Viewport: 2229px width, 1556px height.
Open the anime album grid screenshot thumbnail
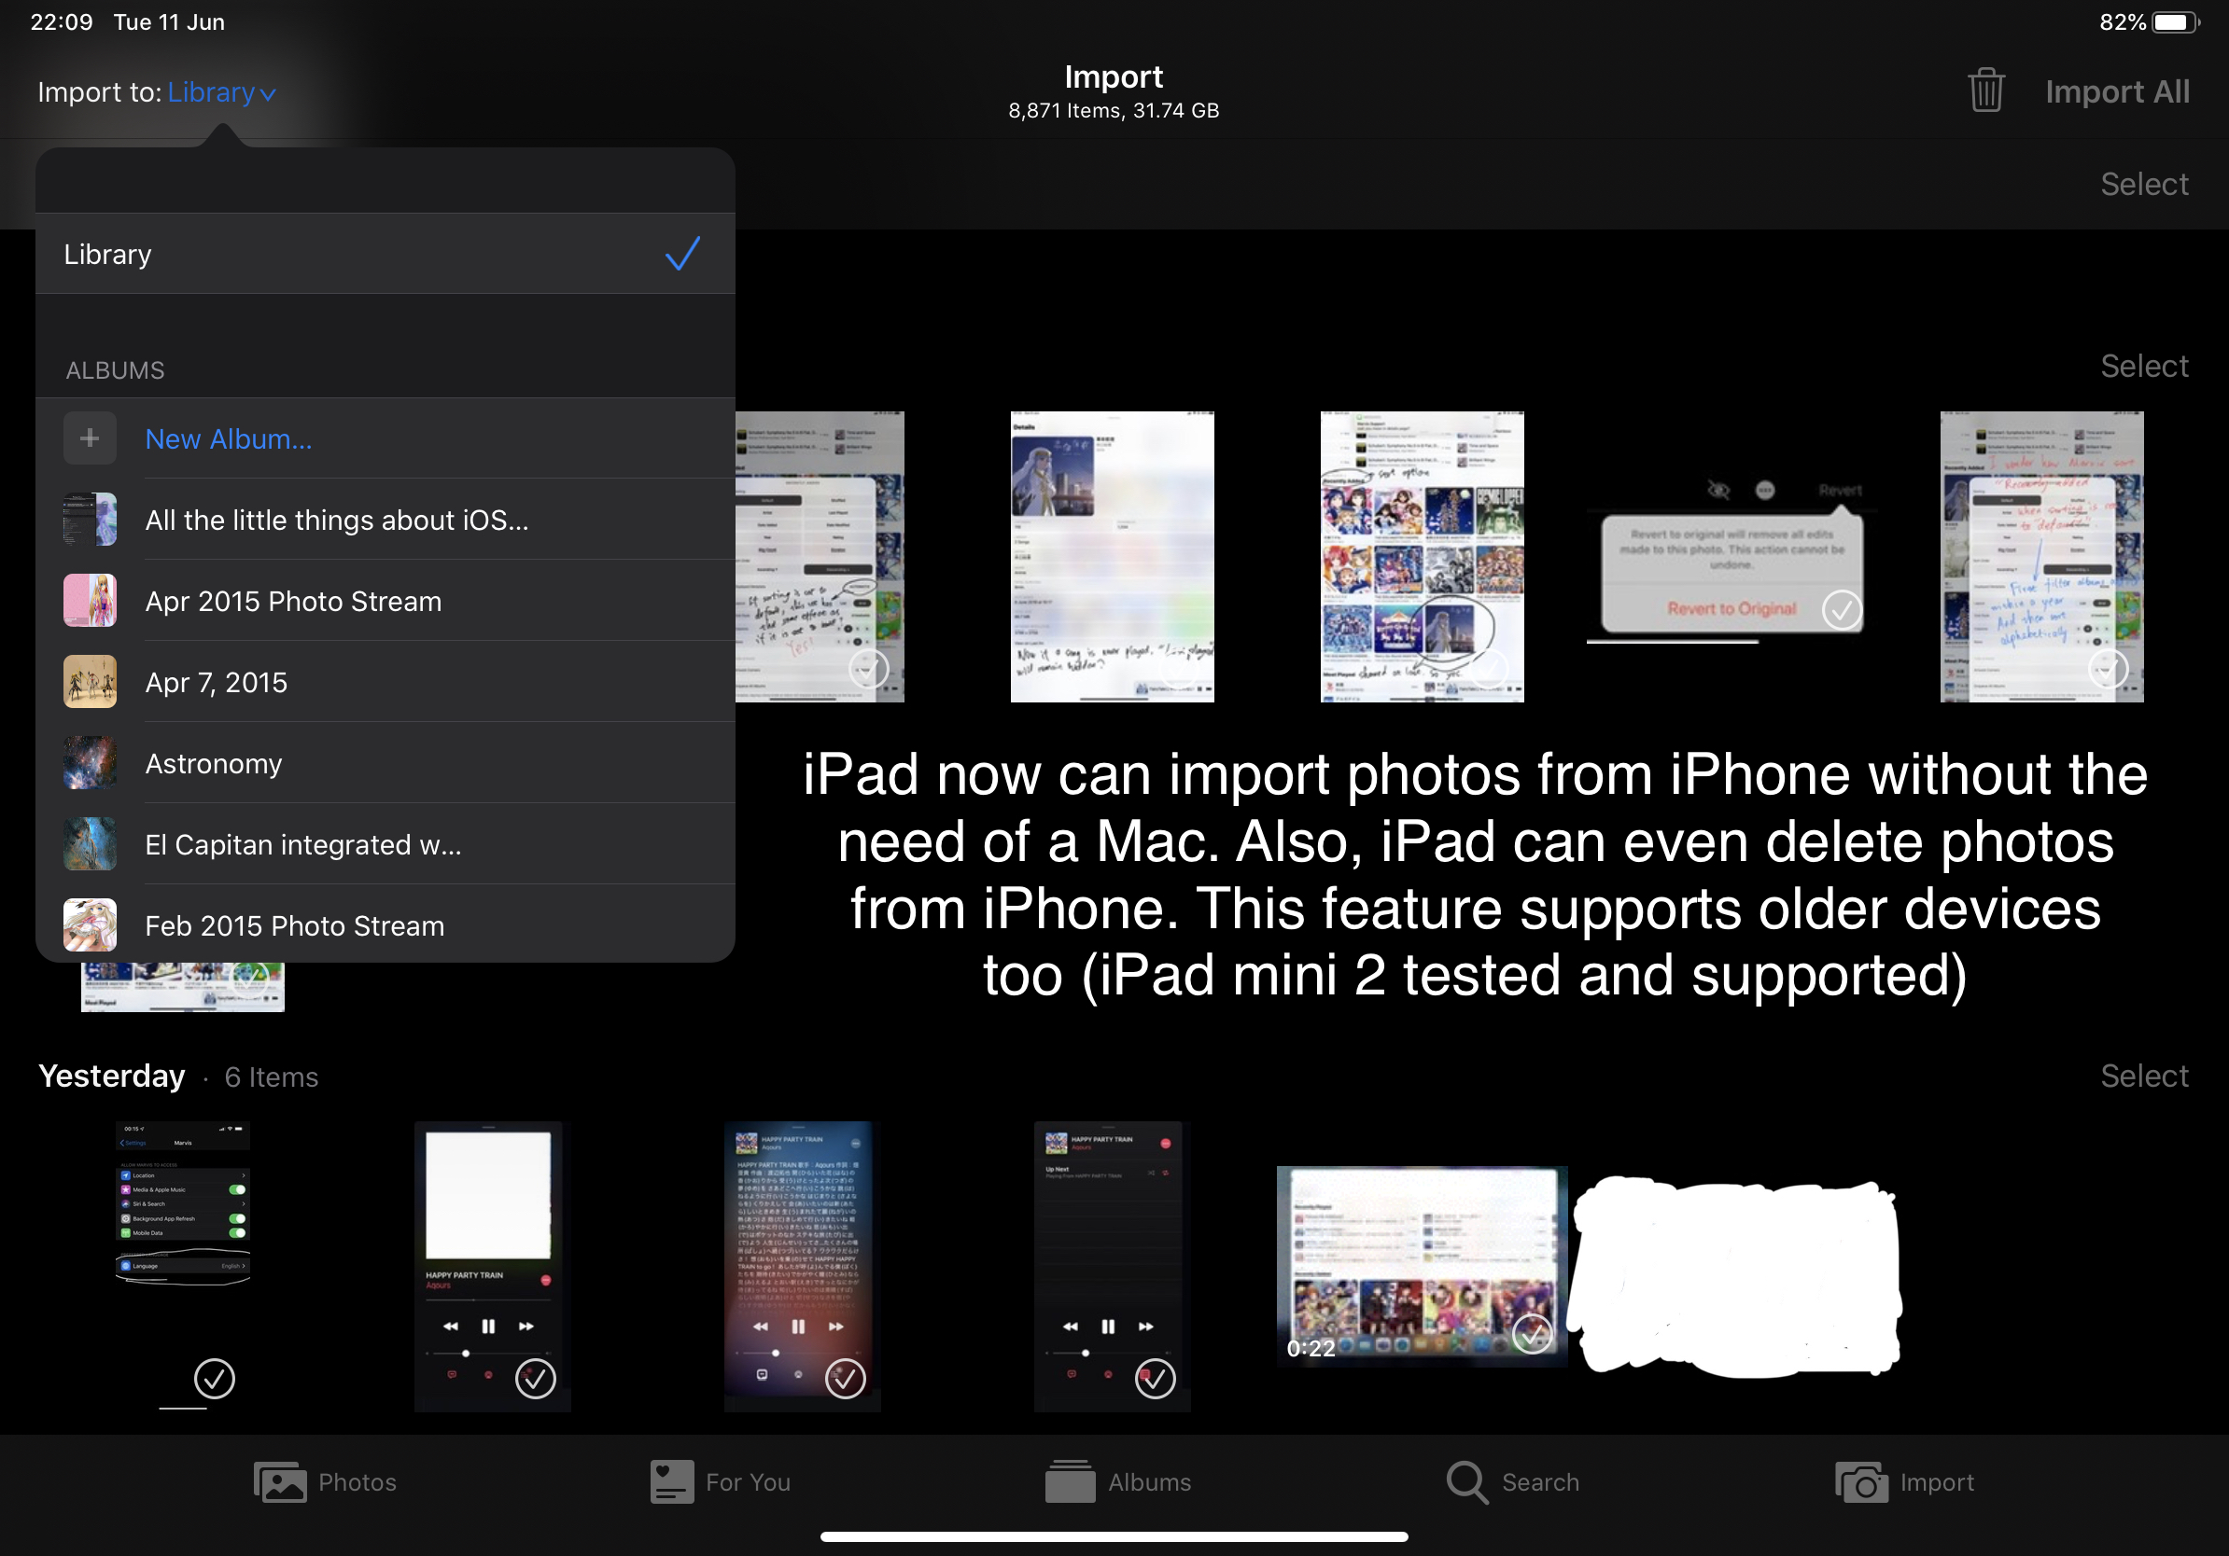(1422, 556)
